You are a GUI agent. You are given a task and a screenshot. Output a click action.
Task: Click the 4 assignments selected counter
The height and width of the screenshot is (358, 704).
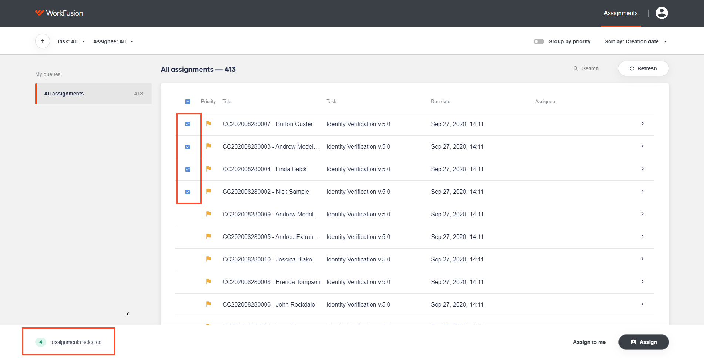click(68, 342)
